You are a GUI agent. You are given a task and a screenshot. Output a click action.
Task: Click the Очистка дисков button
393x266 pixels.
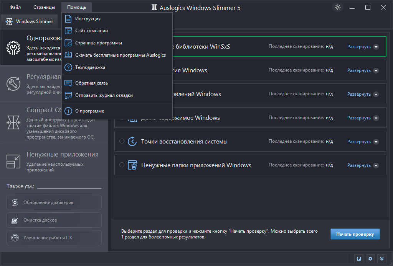coord(54,220)
